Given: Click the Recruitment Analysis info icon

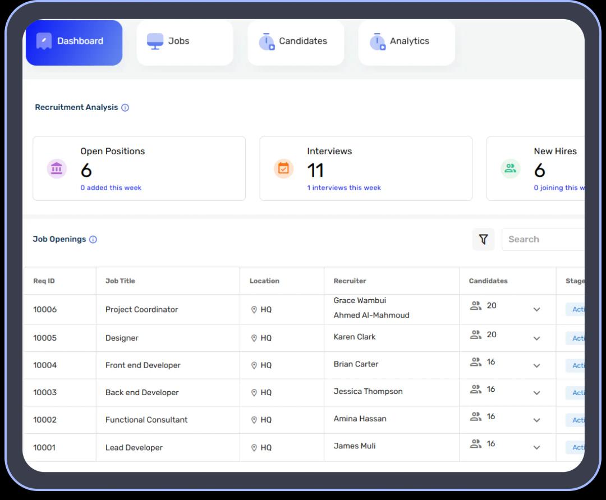Looking at the screenshot, I should (125, 108).
